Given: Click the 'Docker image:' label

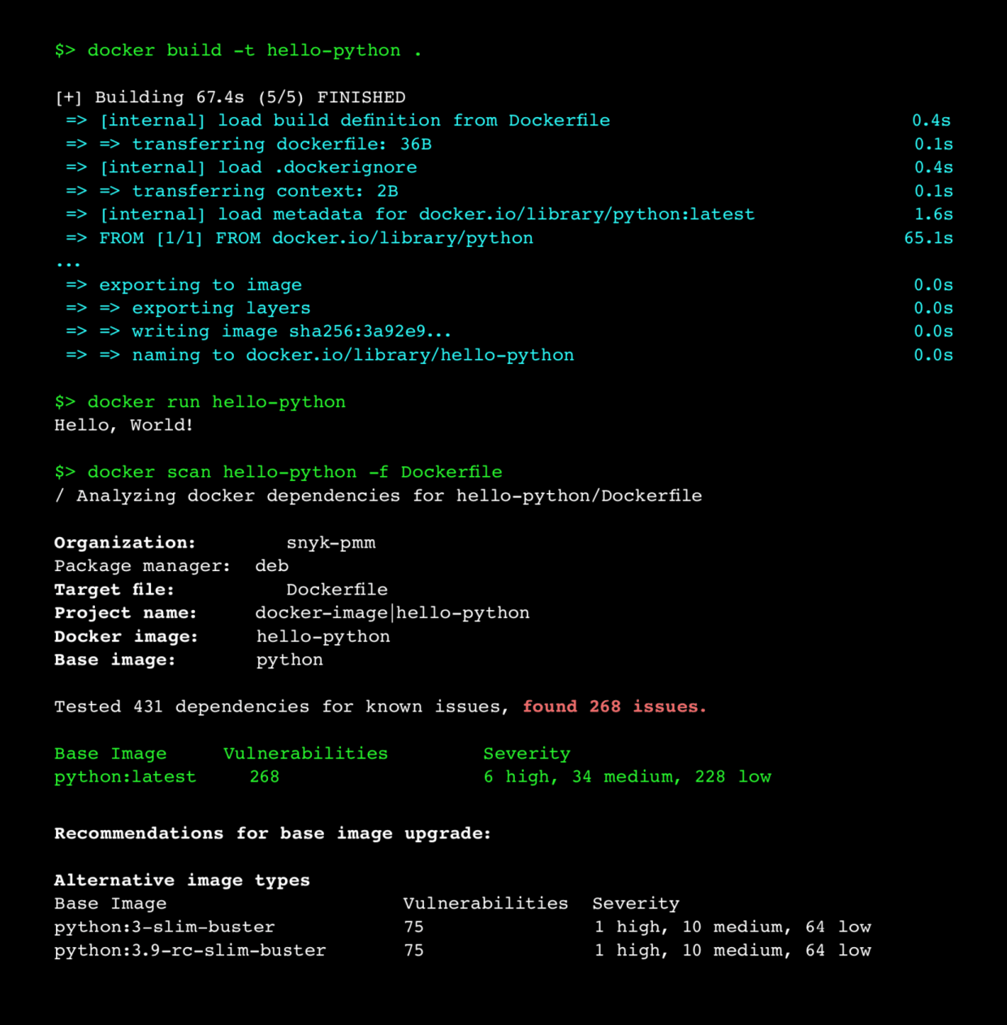Looking at the screenshot, I should 126,637.
